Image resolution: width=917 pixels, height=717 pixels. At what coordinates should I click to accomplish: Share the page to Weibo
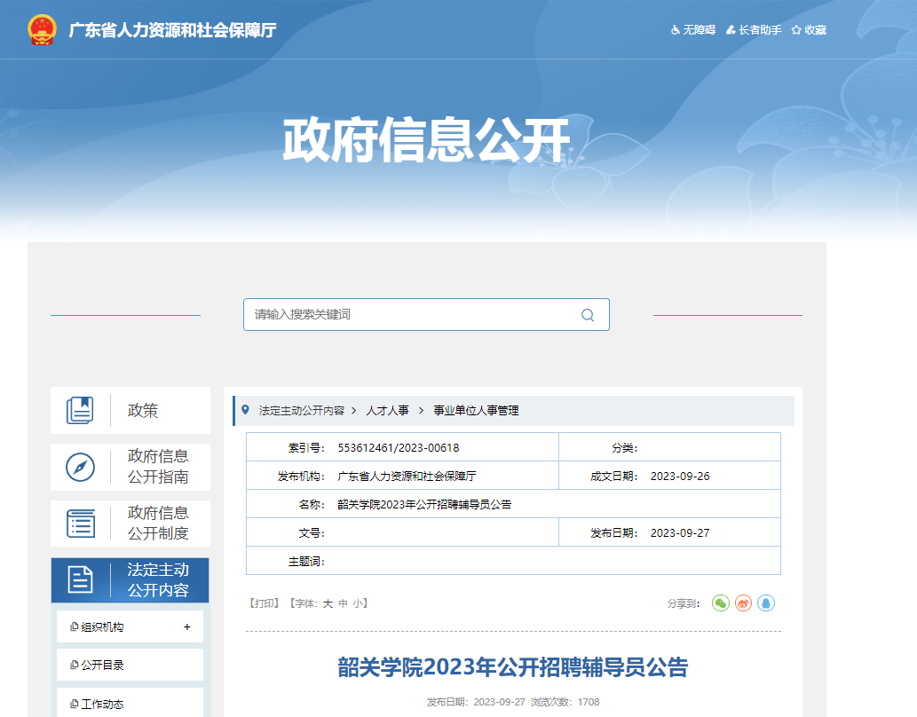point(743,603)
